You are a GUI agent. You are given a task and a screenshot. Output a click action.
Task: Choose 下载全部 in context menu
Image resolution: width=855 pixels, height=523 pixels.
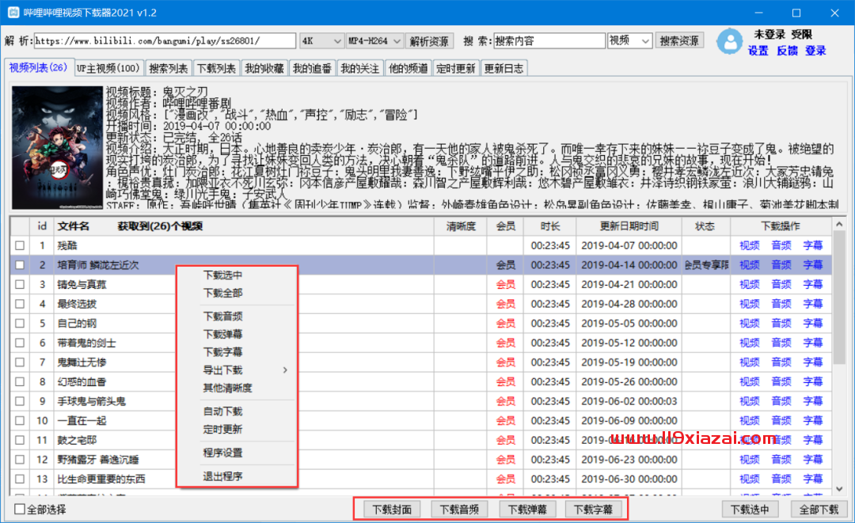tap(222, 293)
